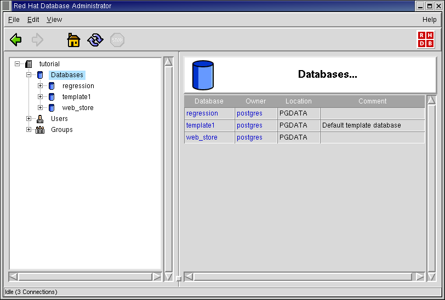Click tree panel scroll-up arrow
This screenshot has width=445, height=300.
point(168,61)
